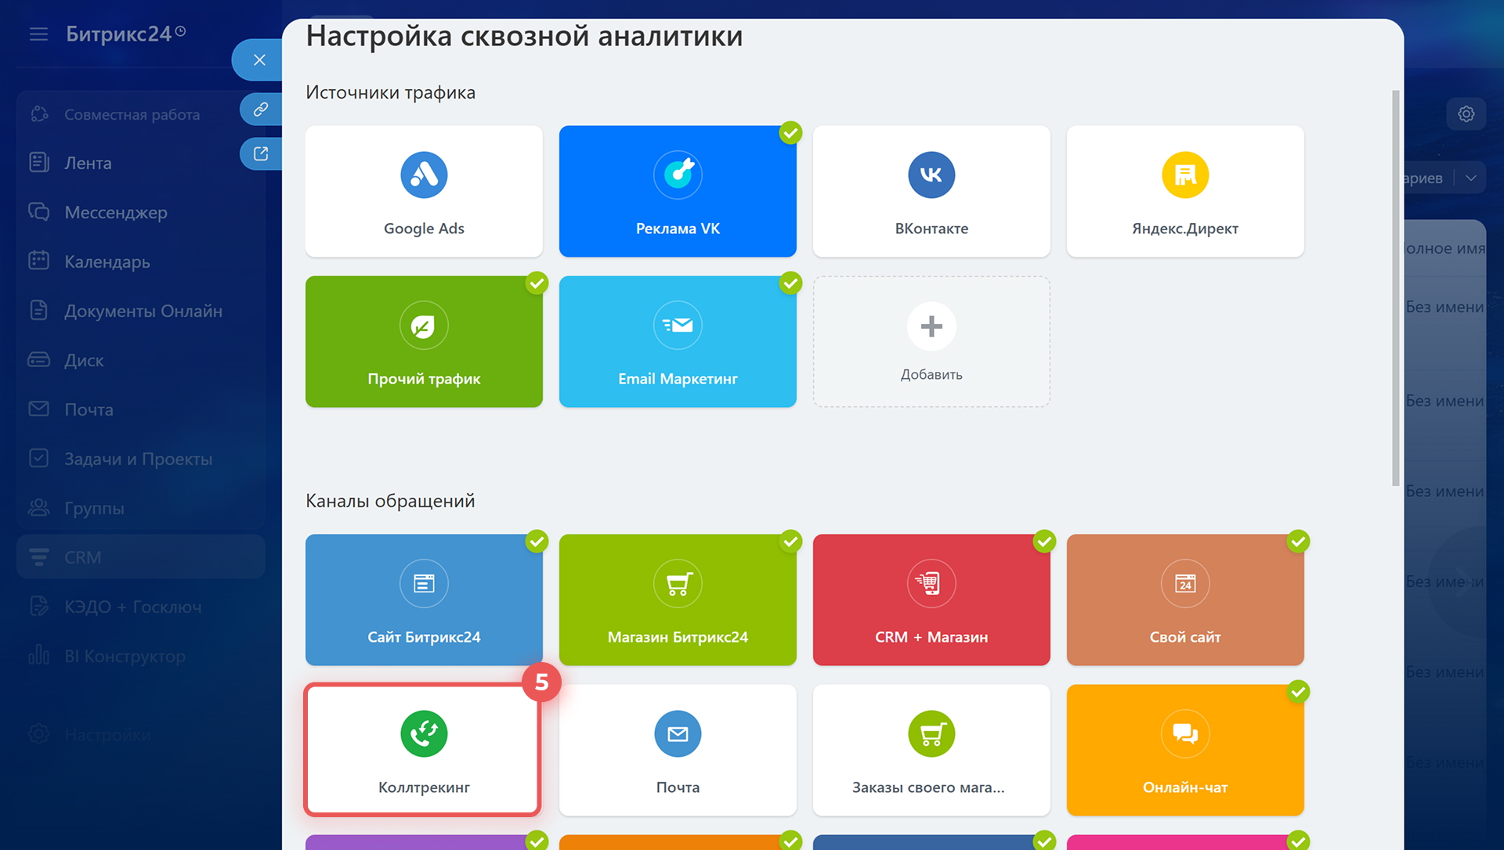Click the copy link icon on slider edge
Image resolution: width=1504 pixels, height=850 pixels.
pos(261,109)
